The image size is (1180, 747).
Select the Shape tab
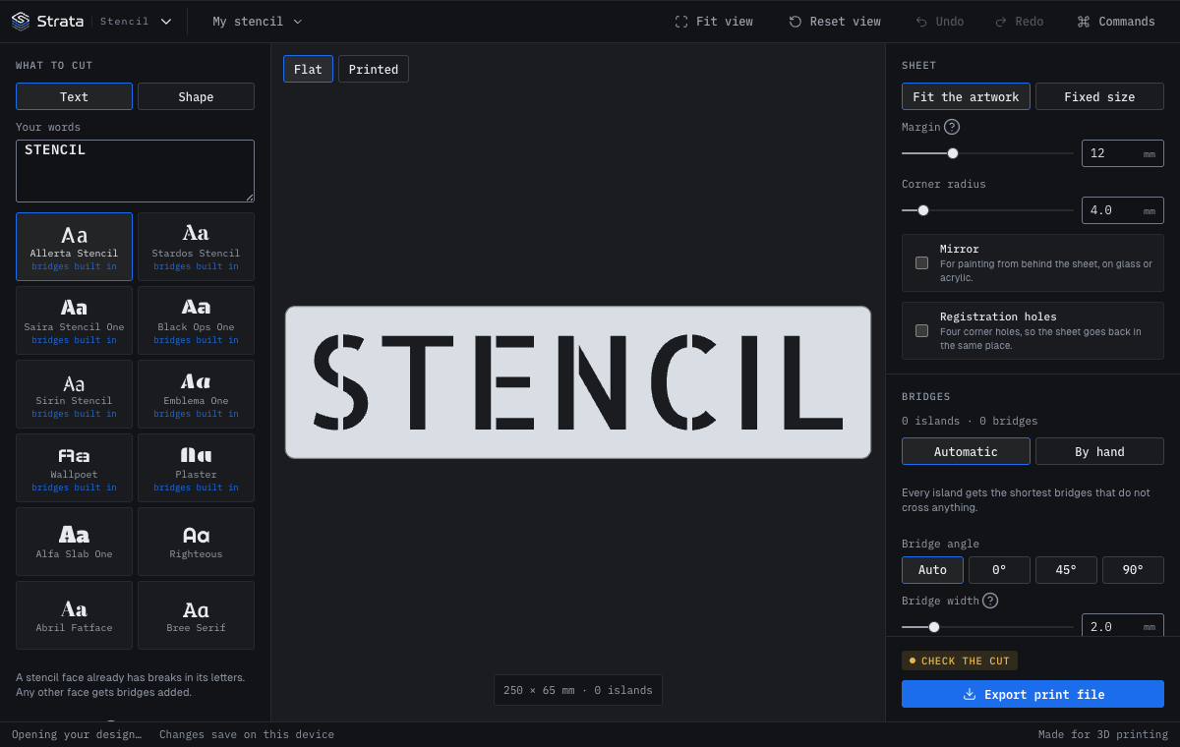click(196, 96)
